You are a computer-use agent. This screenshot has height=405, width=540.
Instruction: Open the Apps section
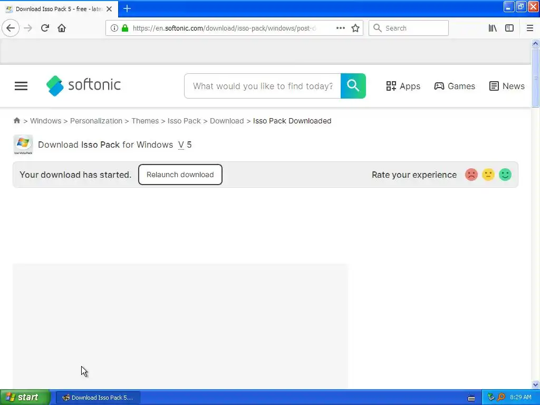(x=403, y=86)
